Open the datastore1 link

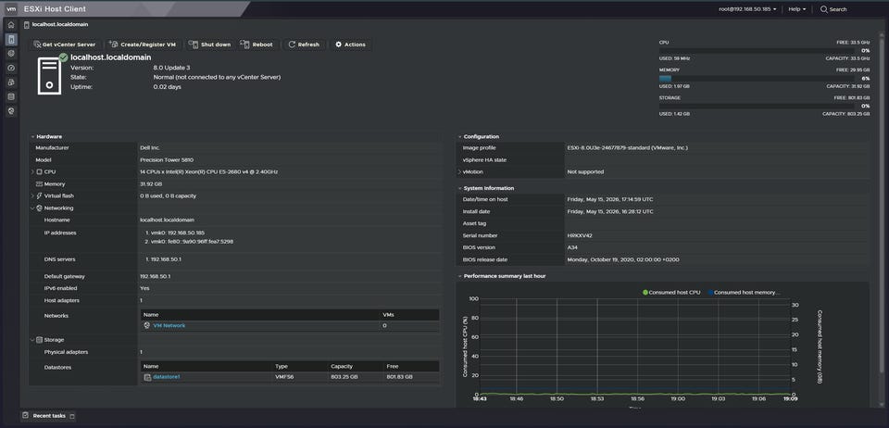coord(166,377)
